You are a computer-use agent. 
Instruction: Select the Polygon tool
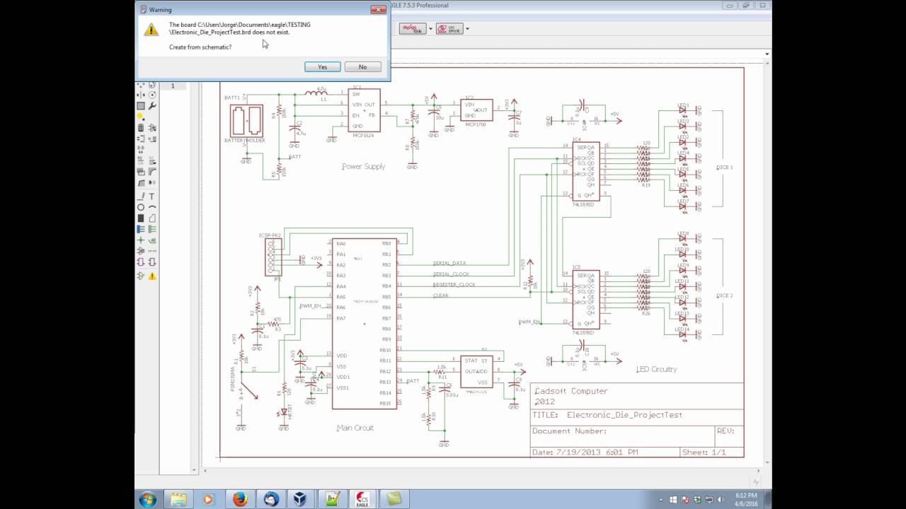[x=152, y=218]
